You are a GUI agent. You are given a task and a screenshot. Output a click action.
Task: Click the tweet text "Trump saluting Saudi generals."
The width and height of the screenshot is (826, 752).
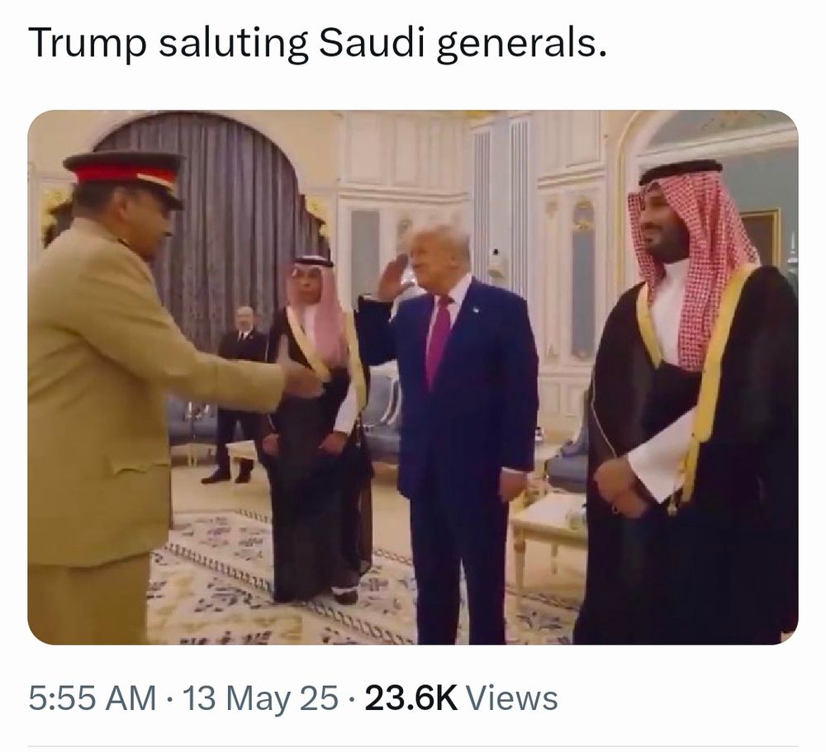click(317, 43)
